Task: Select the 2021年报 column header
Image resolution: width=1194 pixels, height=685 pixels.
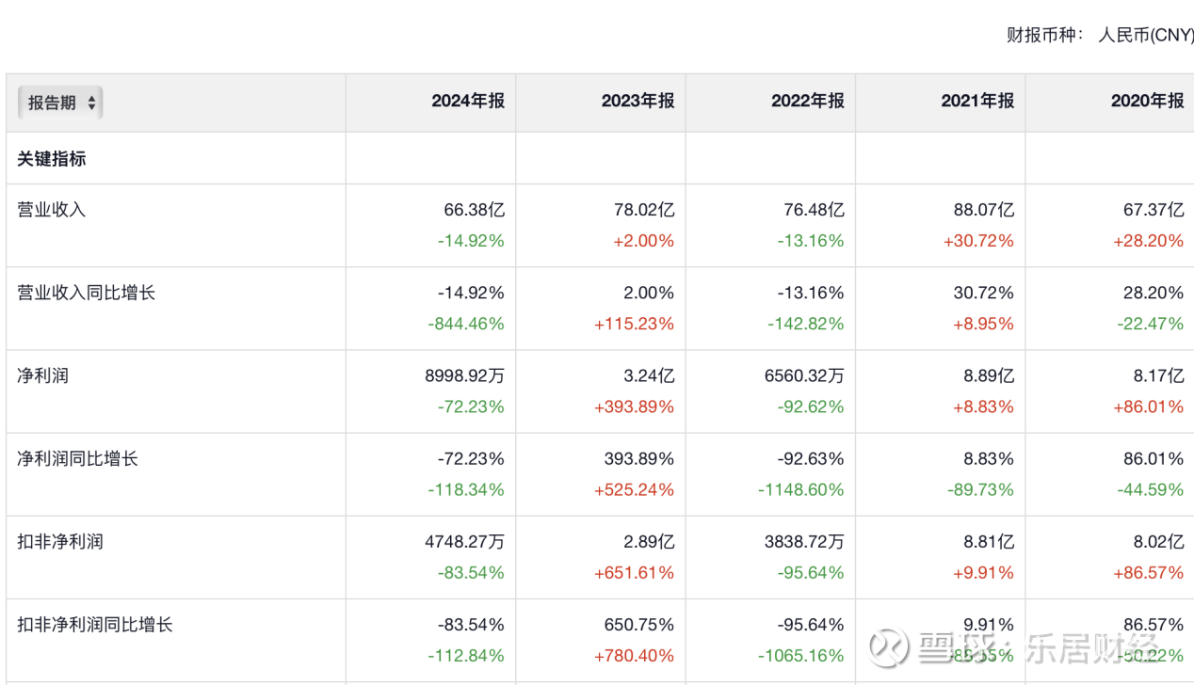Action: tap(977, 102)
